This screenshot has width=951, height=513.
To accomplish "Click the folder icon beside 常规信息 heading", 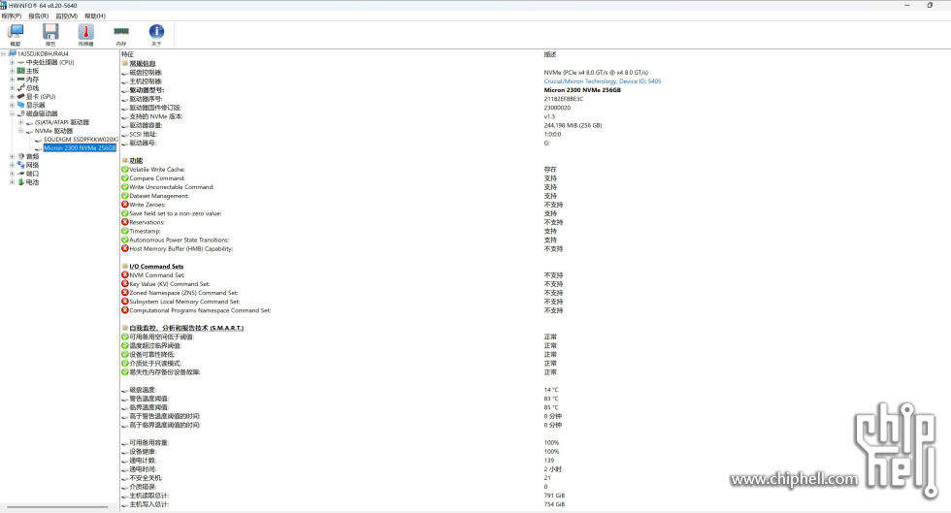I will point(125,63).
